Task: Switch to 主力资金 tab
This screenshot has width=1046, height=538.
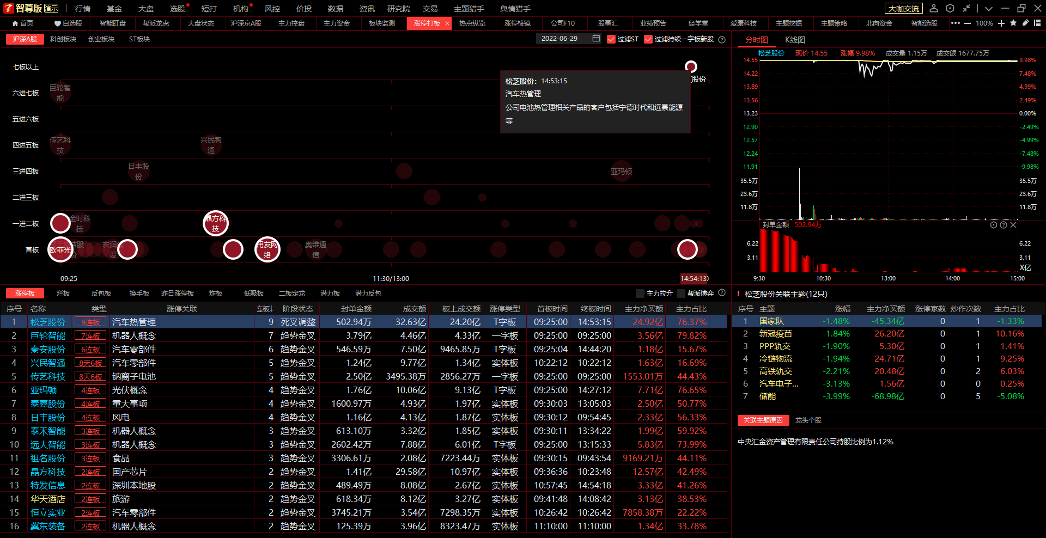Action: coord(337,23)
